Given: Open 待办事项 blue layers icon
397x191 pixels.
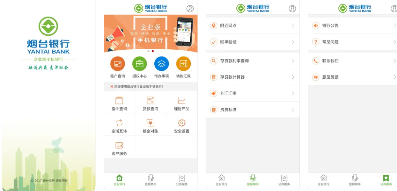Looking at the screenshot, I should tap(162, 64).
